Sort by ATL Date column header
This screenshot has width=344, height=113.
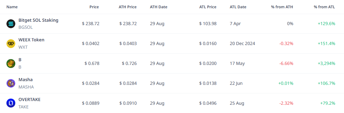coord(238,7)
